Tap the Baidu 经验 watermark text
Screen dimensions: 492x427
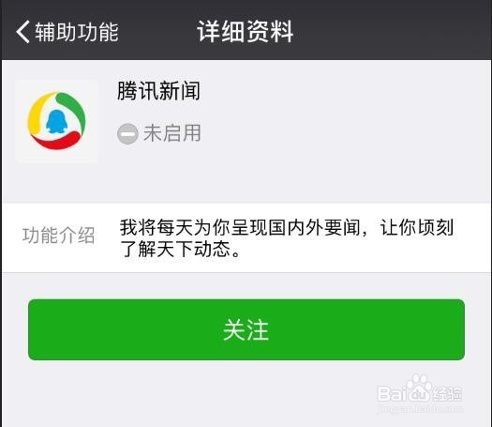(x=447, y=394)
